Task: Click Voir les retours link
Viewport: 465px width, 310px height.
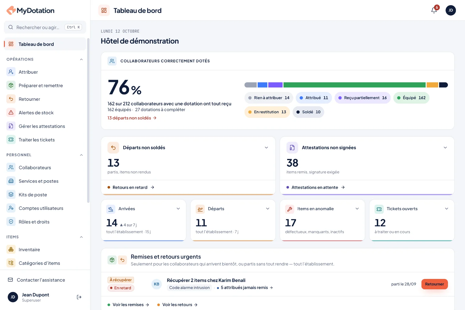Action: tap(177, 305)
